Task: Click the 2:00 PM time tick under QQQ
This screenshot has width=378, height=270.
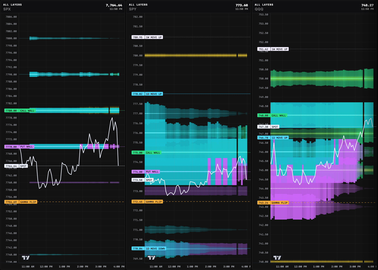Action: click(x=337, y=266)
